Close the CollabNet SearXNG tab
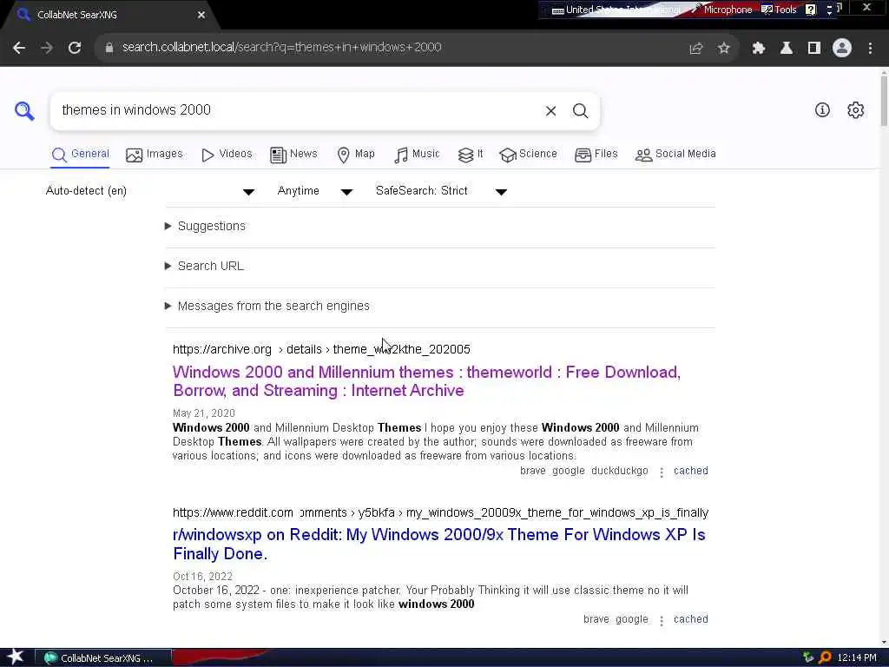Image resolution: width=889 pixels, height=667 pixels. (201, 16)
